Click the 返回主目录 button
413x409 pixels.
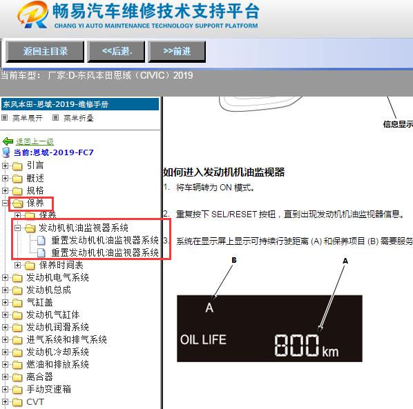tap(45, 51)
